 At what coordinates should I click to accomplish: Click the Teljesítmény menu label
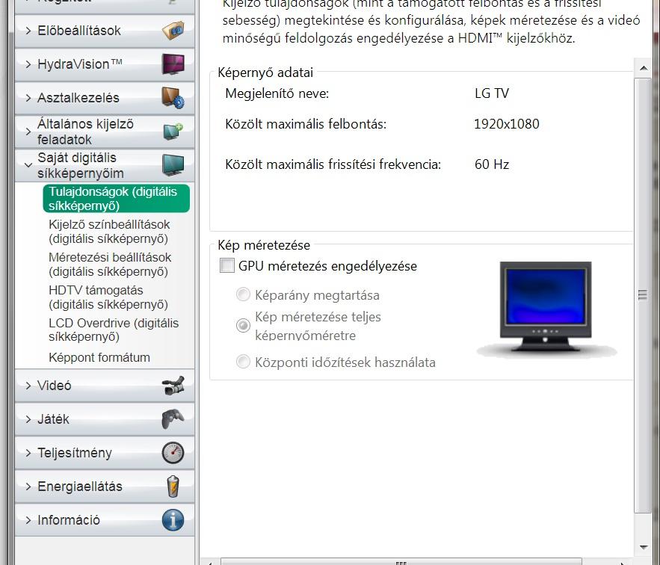[75, 453]
